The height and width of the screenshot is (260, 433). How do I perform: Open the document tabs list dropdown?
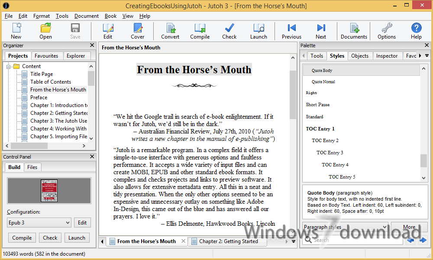[x=294, y=241]
